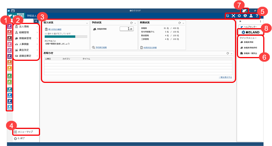Open the 退職金算定 menu
The width and height of the screenshot is (272, 146).
click(26, 56)
